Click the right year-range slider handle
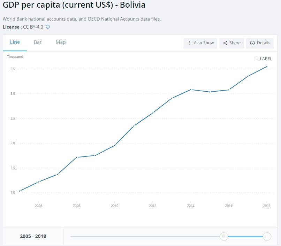 (267, 237)
